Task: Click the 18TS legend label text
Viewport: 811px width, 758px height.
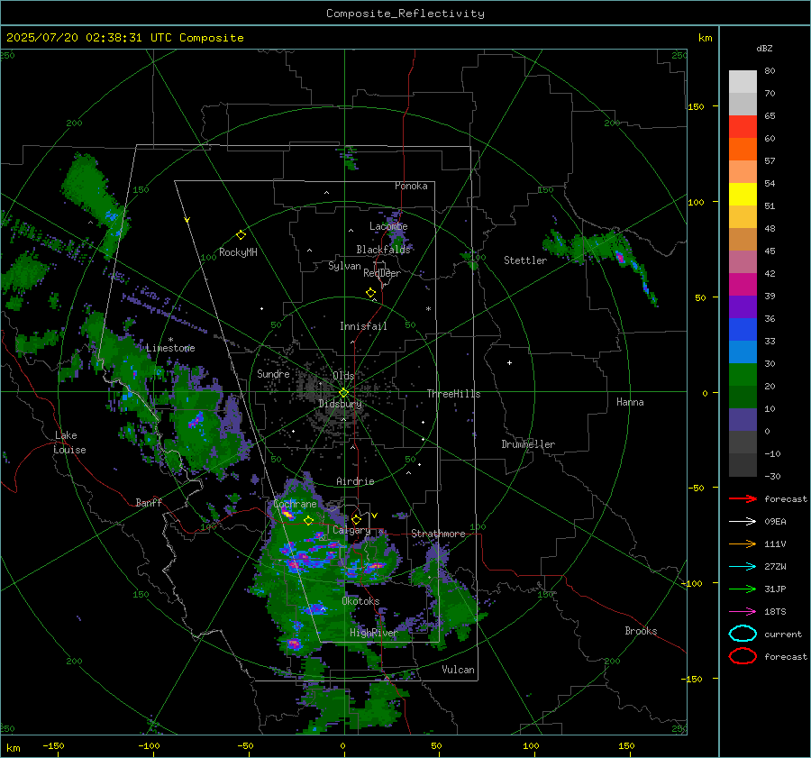Action: 775,612
